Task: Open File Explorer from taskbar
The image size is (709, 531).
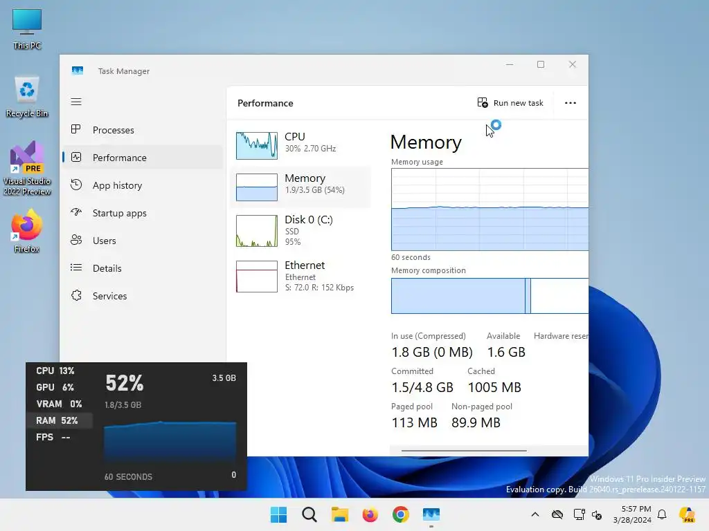Action: [339, 514]
